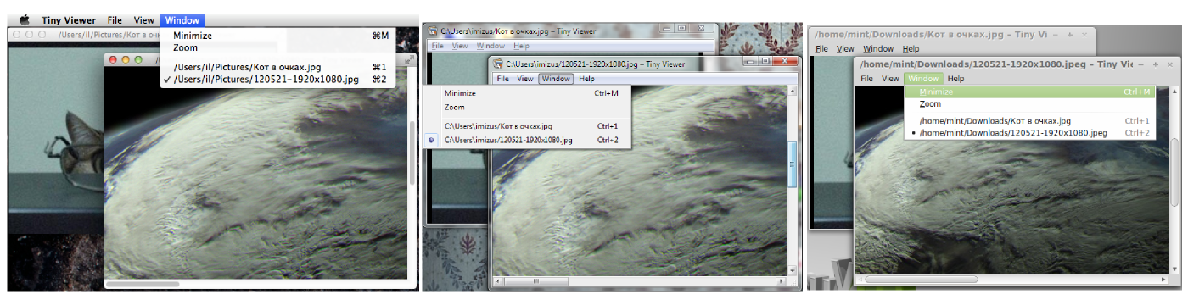This screenshot has width=1188, height=305.
Task: Open the View menu in the front Windows-style window
Action: 525,79
